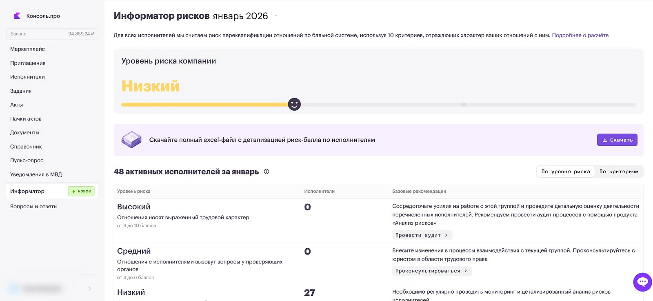
Task: Expand the user account chevron in sidebar
Action: pyautogui.click(x=90, y=289)
